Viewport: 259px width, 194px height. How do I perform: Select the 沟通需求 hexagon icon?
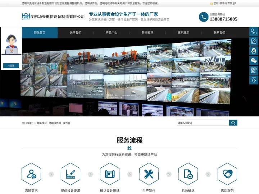[x=31, y=174]
